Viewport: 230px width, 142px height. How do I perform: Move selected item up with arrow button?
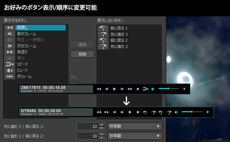click(x=74, y=77)
